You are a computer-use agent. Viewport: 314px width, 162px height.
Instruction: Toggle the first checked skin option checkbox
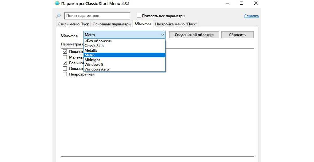(65, 51)
